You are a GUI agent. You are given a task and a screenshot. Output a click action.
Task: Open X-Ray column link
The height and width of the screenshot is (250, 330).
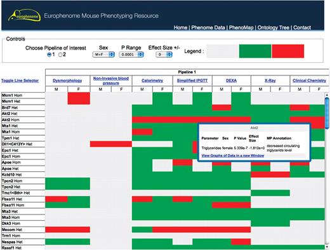[x=270, y=81]
